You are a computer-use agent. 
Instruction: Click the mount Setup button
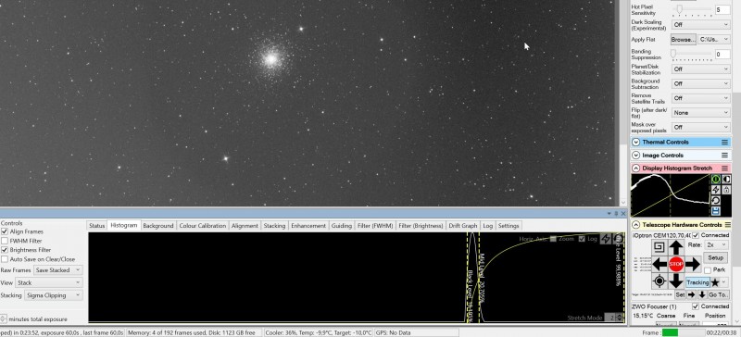tap(715, 257)
